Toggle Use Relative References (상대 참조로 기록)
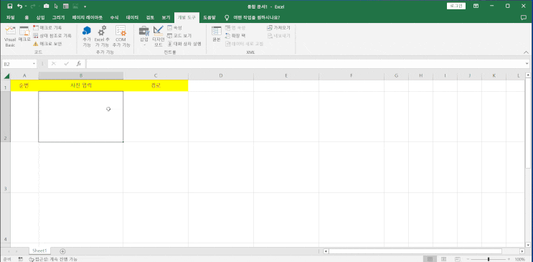 point(52,35)
